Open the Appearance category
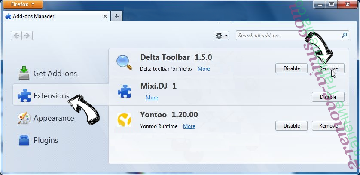Viewport: 360px width, 175px height. click(54, 118)
